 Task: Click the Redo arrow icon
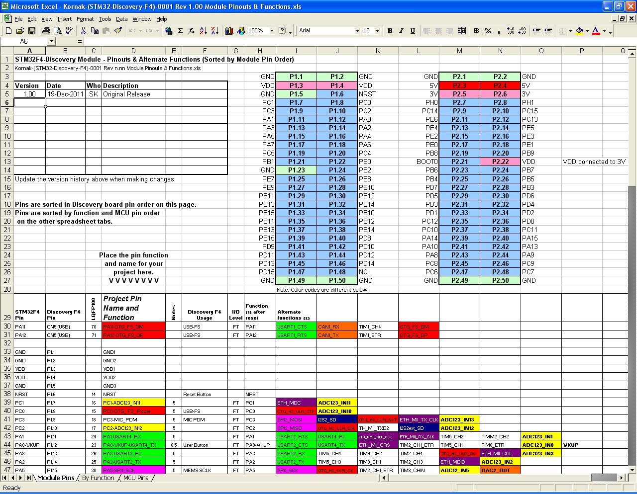click(150, 31)
